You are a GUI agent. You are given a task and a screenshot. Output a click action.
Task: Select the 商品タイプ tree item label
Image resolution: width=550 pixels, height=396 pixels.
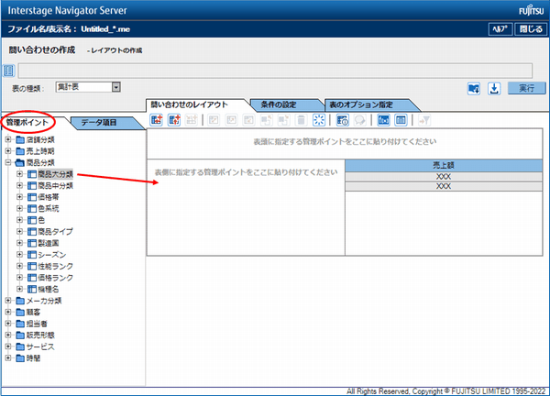(x=55, y=232)
